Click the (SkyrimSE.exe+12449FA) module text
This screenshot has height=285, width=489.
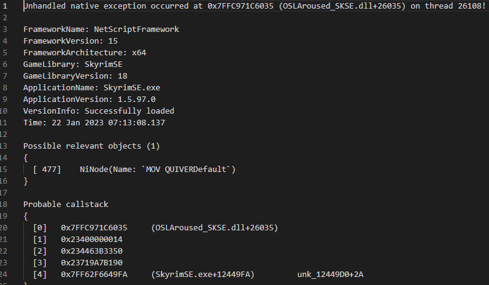click(x=202, y=275)
